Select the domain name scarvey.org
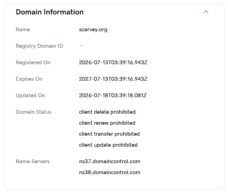Viewport: 228px width, 192px height. tap(93, 30)
